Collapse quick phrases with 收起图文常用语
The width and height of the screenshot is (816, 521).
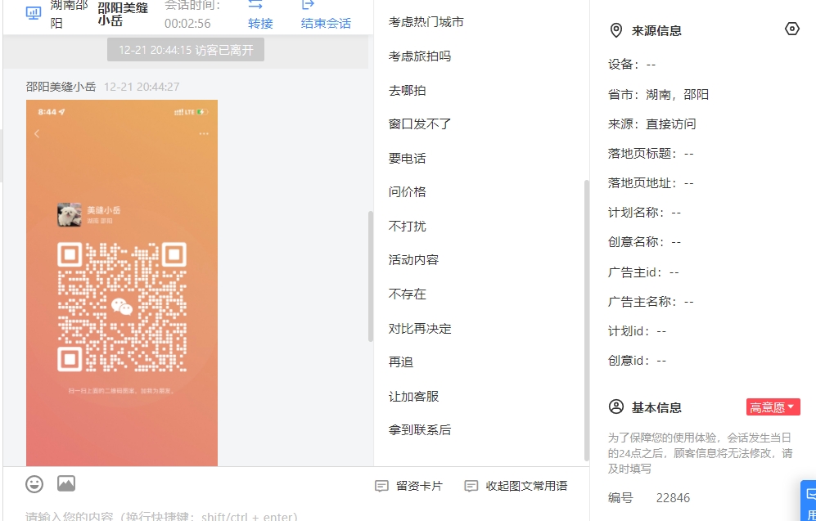click(516, 486)
